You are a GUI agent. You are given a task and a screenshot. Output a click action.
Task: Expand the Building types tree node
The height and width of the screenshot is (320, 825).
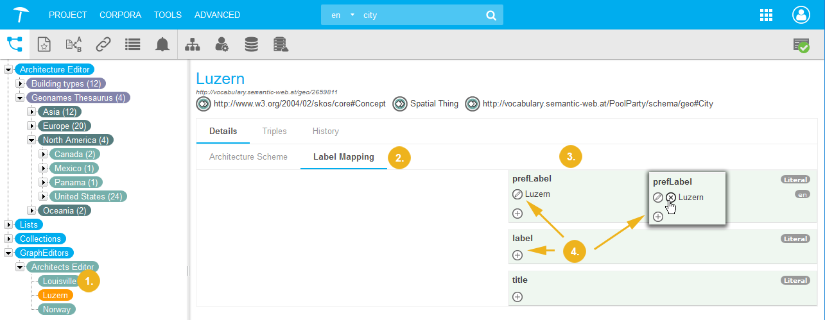tap(20, 83)
